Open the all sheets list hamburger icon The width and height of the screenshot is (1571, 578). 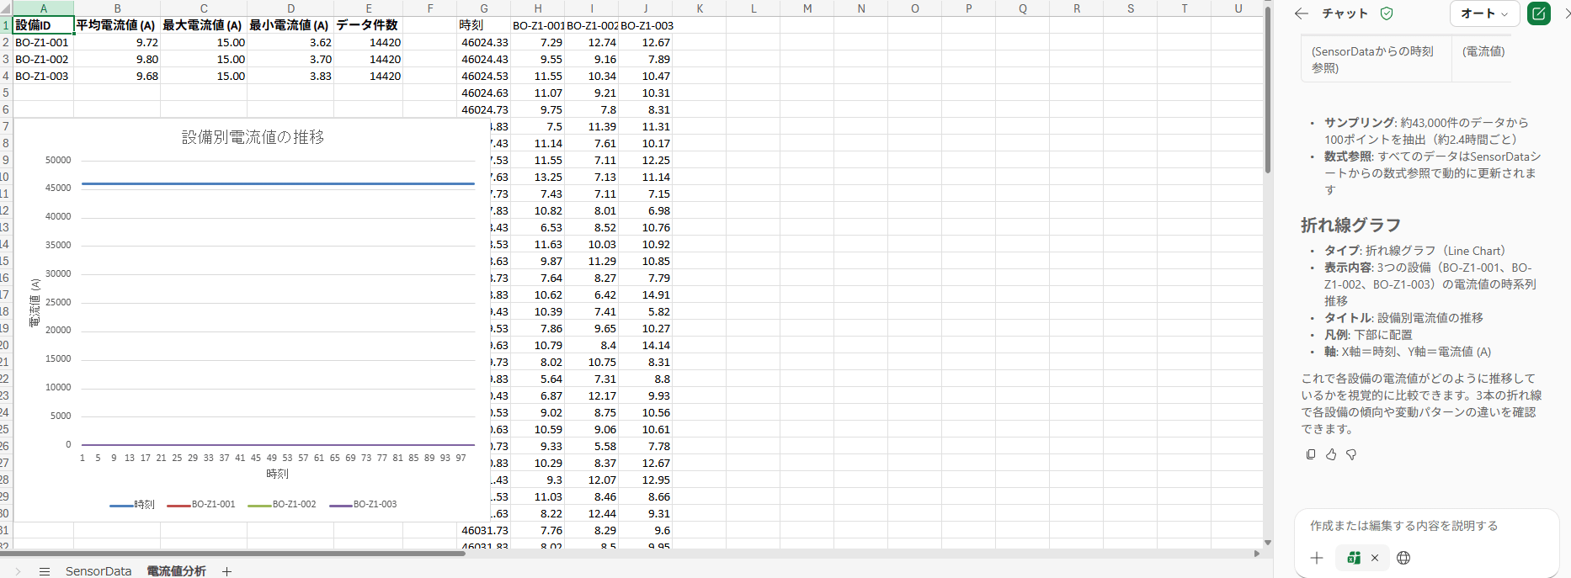(45, 571)
